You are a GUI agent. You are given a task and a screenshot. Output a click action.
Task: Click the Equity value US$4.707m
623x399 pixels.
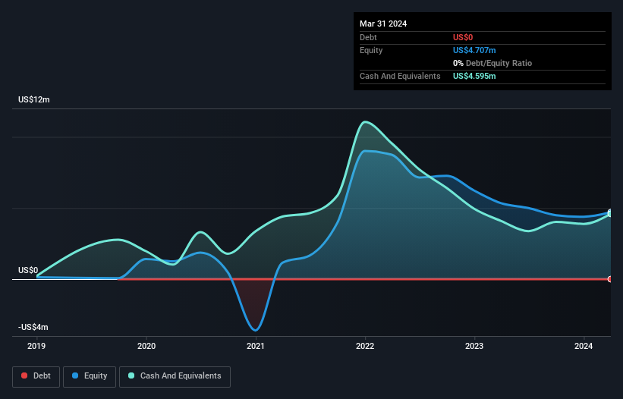[x=474, y=50]
